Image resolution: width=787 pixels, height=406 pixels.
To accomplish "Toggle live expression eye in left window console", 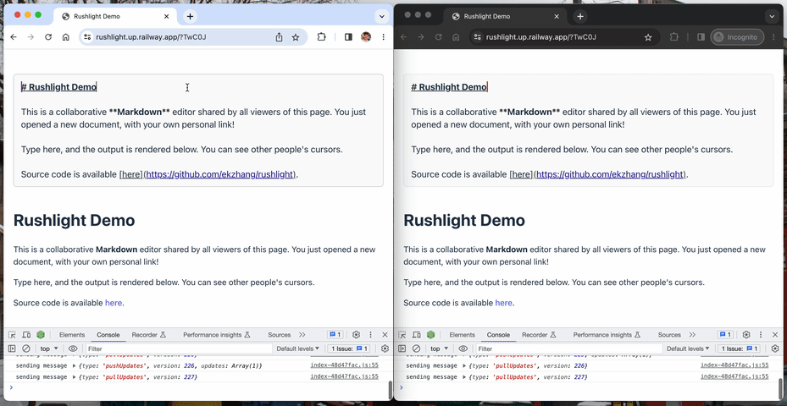I will pos(73,348).
